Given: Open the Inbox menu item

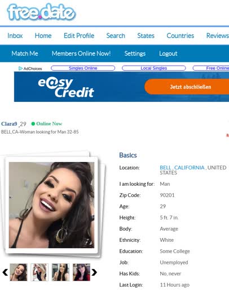Looking at the screenshot, I should coord(15,36).
